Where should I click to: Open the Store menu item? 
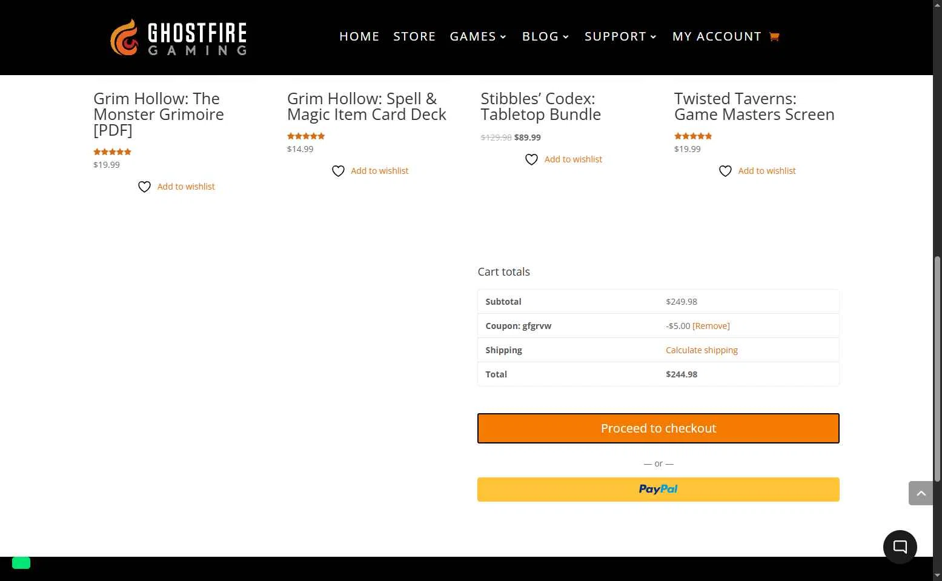point(414,36)
